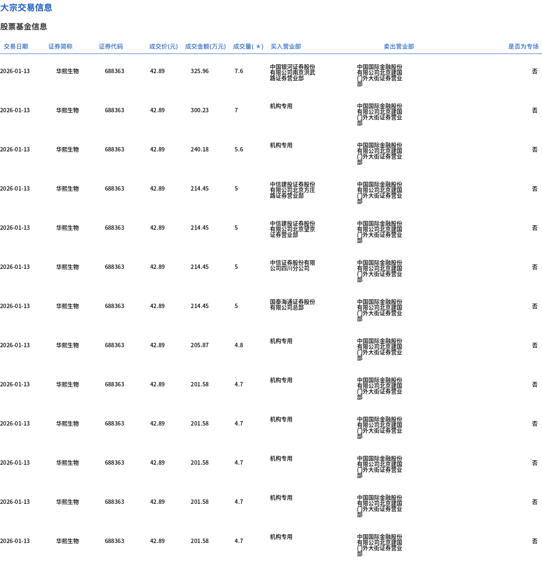Screen dimensions: 542x563
Task: Click volume value 5.6
Action: point(239,150)
